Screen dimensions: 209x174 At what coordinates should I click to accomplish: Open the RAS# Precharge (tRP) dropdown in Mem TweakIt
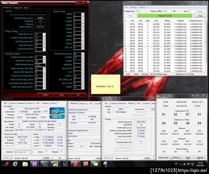[44, 42]
